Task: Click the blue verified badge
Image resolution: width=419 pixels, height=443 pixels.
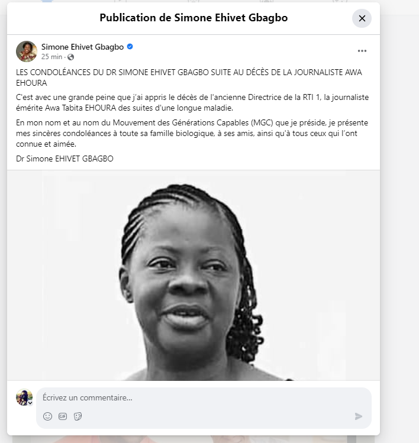Action: point(130,47)
